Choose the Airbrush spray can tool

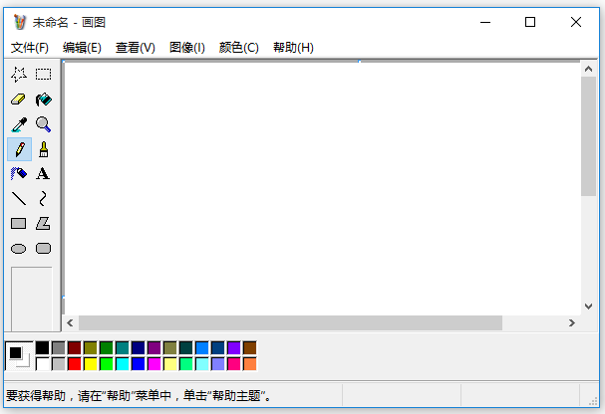coord(19,174)
